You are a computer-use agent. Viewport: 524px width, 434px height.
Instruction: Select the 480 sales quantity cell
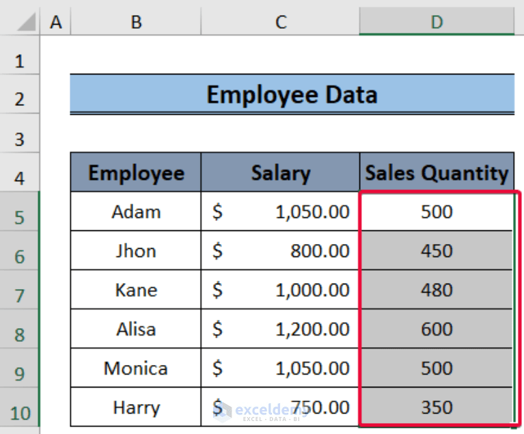(437, 290)
